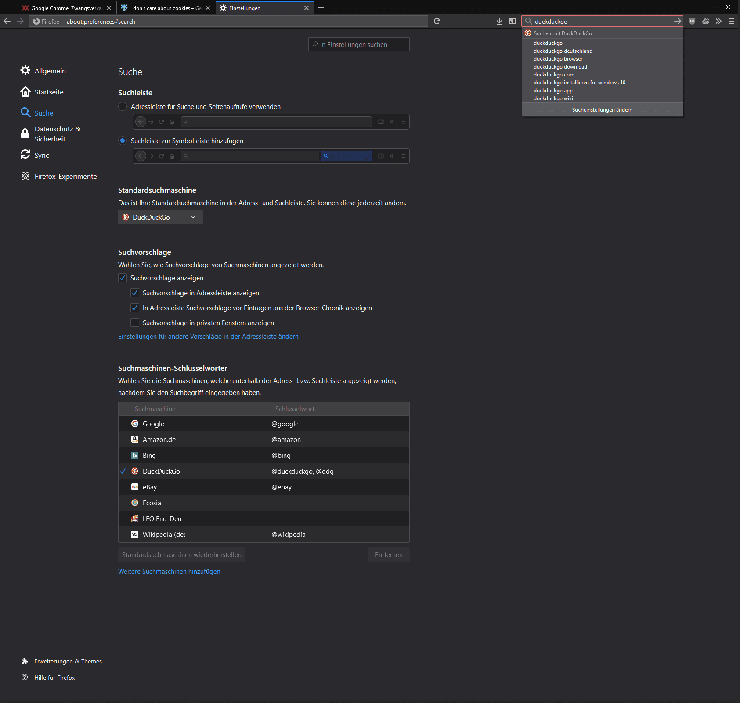
Task: Toggle suggestions before Browser-Chronik entries checkbox
Action: click(135, 308)
